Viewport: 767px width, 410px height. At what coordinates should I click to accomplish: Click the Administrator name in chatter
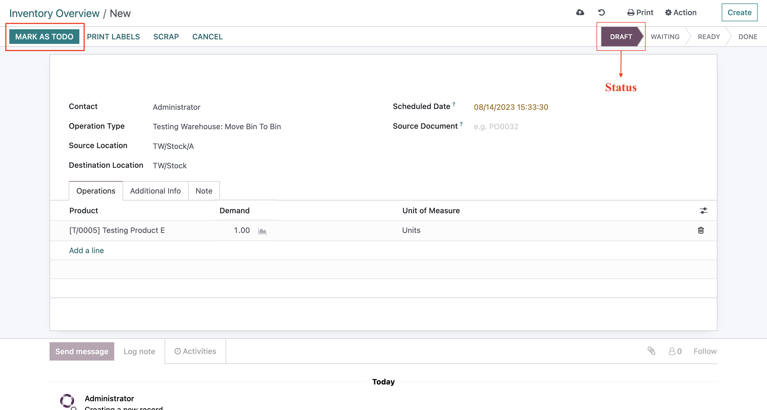click(109, 398)
